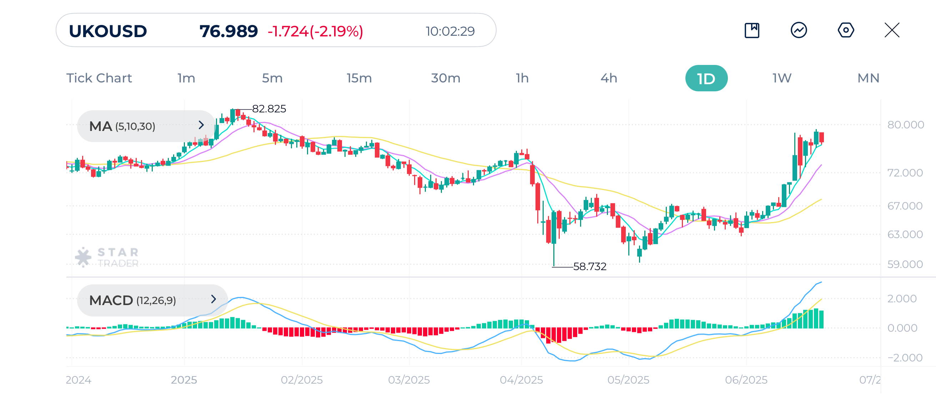936x405 pixels.
Task: Open the MACD (12,26,9) indicator settings
Action: click(x=133, y=300)
